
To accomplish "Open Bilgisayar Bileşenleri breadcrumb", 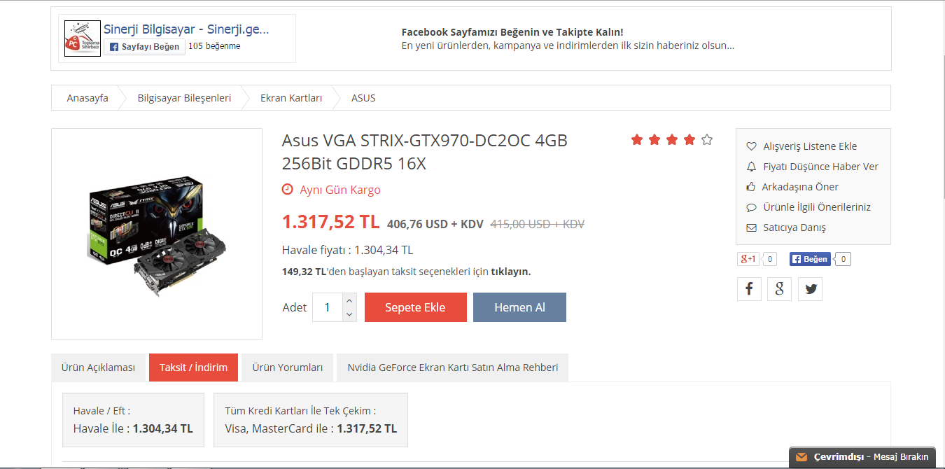I will pyautogui.click(x=184, y=98).
